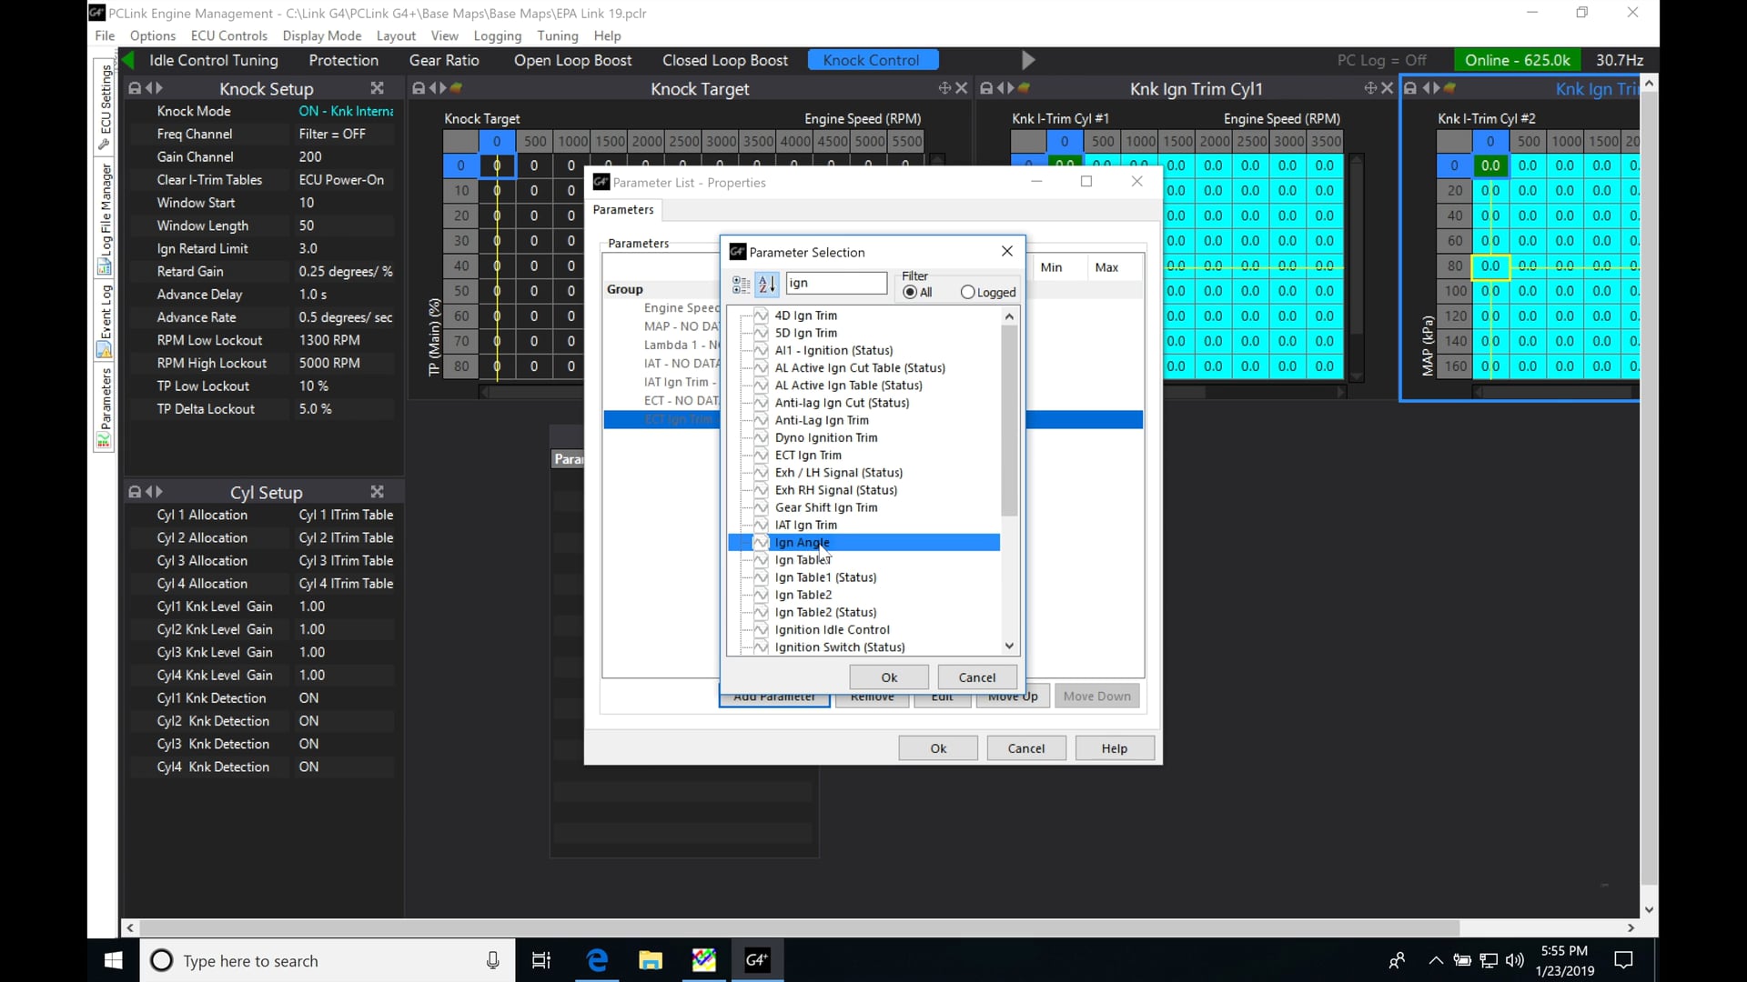Click the green left-arrow page navigation icon
Image resolution: width=1747 pixels, height=982 pixels.
click(128, 60)
